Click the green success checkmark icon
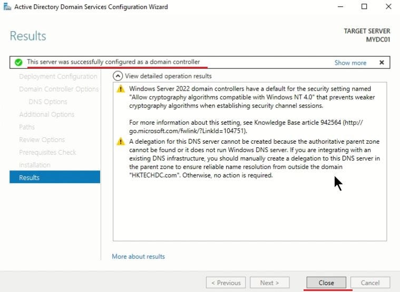Viewport: 400px width, 292px height. tap(18, 62)
